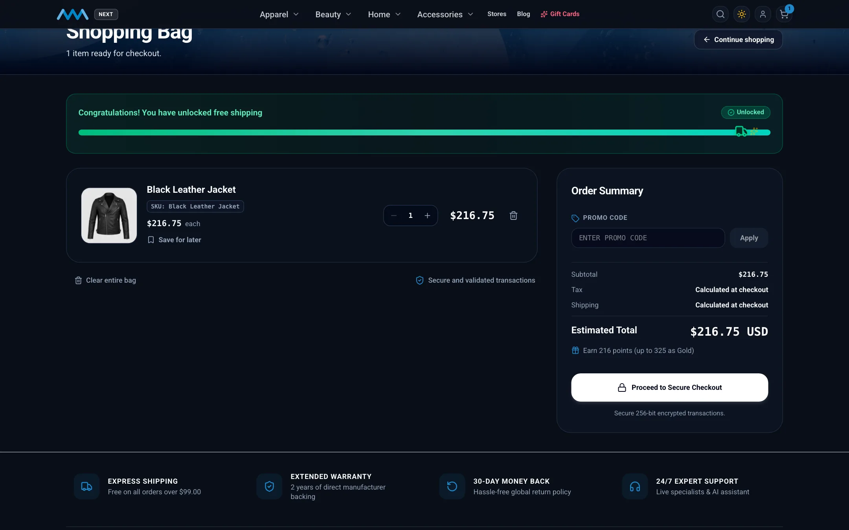Expand the Accessories dropdown menu
This screenshot has height=530, width=849.
click(445, 15)
